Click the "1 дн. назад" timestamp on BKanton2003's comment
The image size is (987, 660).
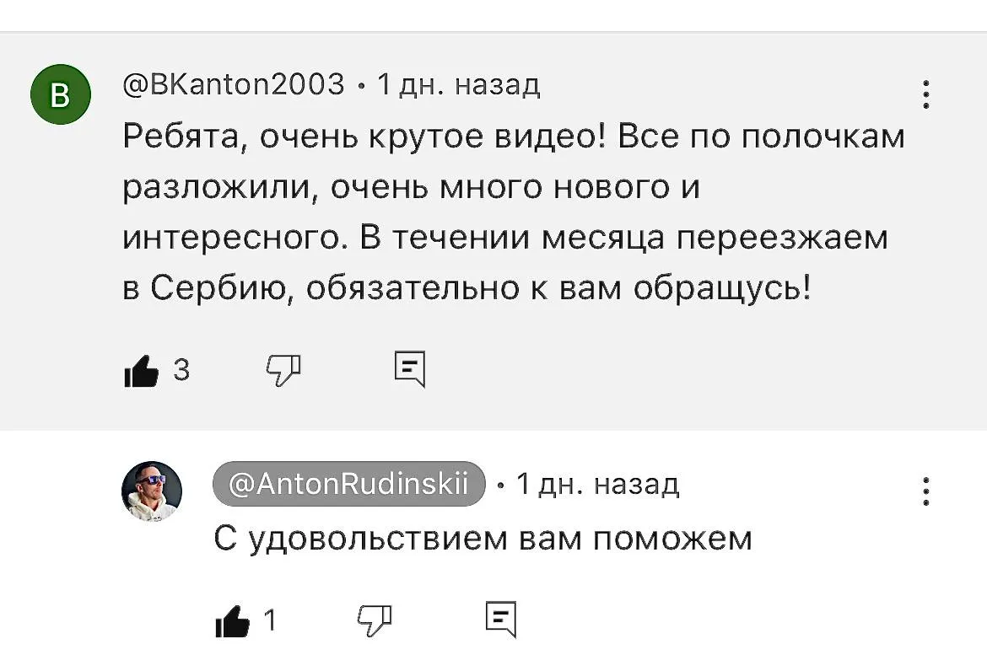(458, 85)
